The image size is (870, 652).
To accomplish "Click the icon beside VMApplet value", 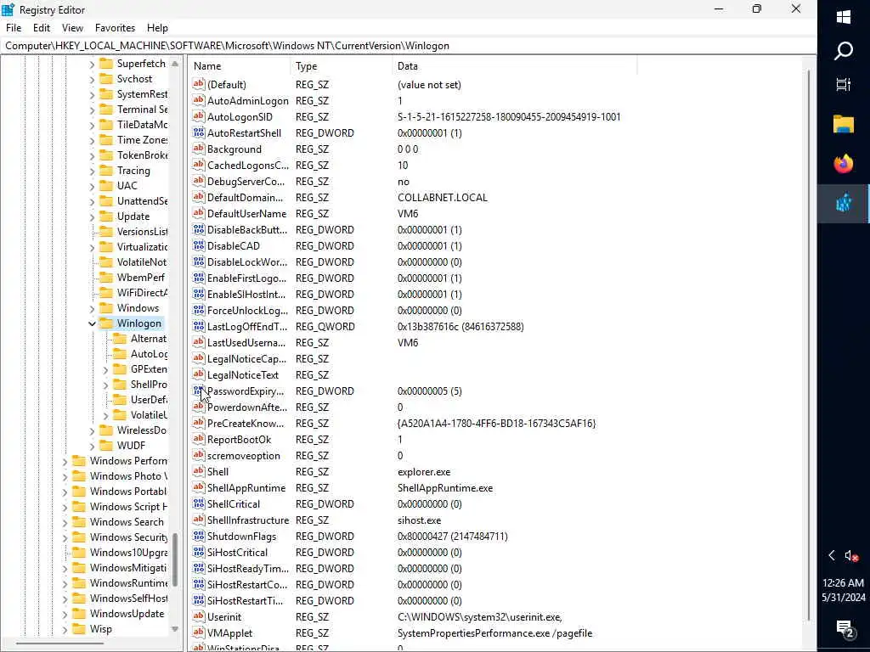I will coord(198,632).
